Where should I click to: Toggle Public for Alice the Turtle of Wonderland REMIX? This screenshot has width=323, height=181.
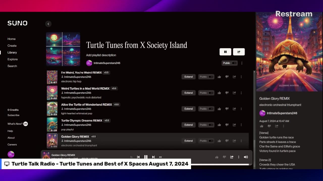pos(211,109)
